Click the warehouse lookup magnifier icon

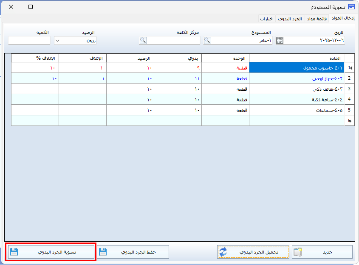(x=207, y=41)
